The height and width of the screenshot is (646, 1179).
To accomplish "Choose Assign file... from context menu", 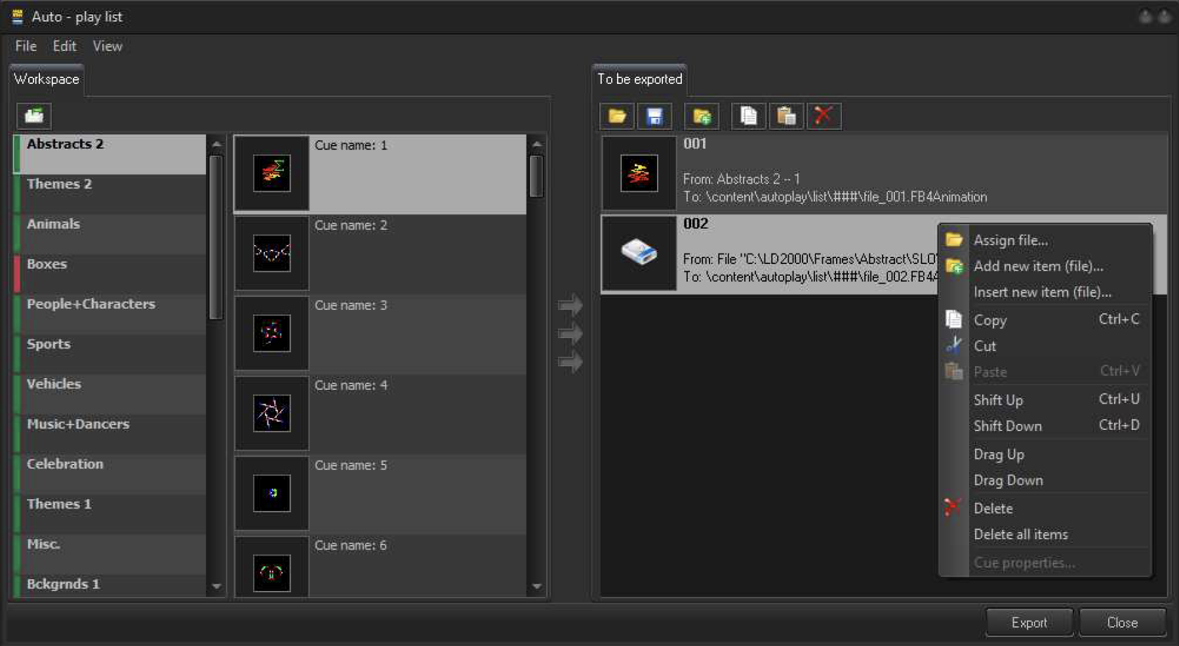I will coord(1045,240).
